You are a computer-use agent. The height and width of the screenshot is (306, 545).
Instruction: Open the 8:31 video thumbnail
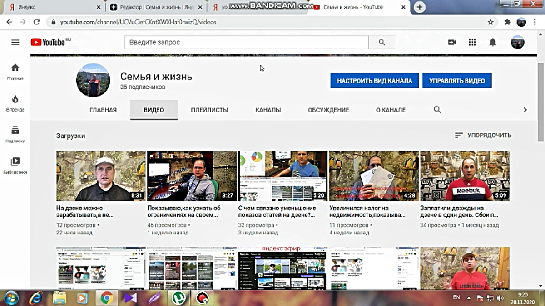(101, 176)
